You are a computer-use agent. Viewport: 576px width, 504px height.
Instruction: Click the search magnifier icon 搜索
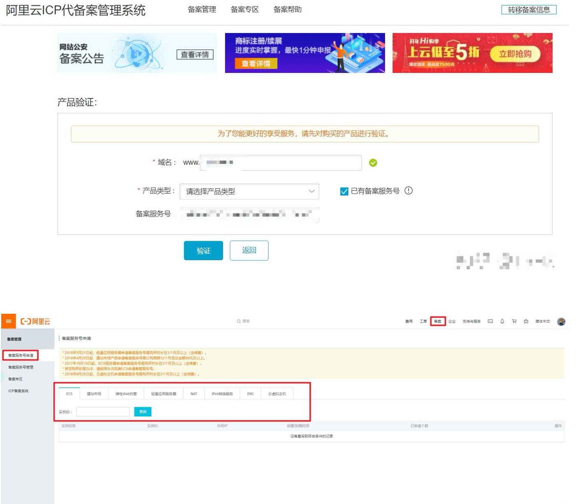[x=239, y=321]
